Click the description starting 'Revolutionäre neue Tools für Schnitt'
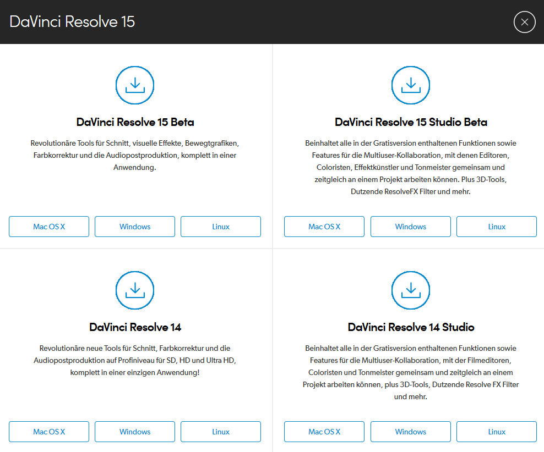Image resolution: width=544 pixels, height=452 pixels. click(x=135, y=360)
